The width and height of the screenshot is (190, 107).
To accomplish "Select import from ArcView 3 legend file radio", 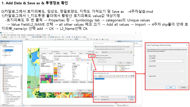I will click(x=96, y=49).
